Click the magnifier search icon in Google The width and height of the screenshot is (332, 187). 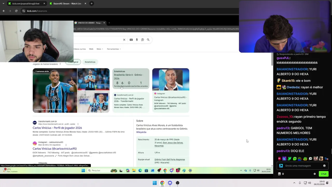click(148, 40)
